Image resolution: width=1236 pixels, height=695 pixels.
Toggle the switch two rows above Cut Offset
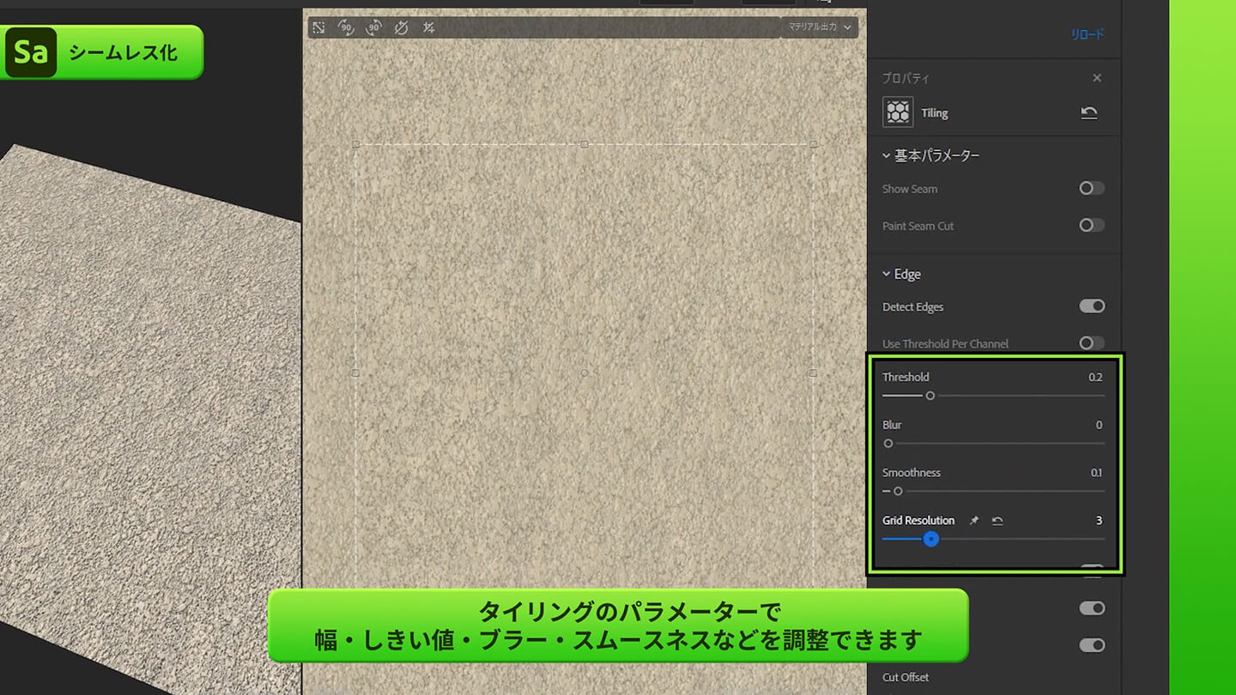point(1092,607)
